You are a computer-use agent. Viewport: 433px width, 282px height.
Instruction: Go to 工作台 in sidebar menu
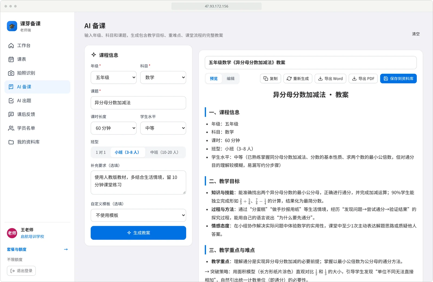(x=37, y=46)
